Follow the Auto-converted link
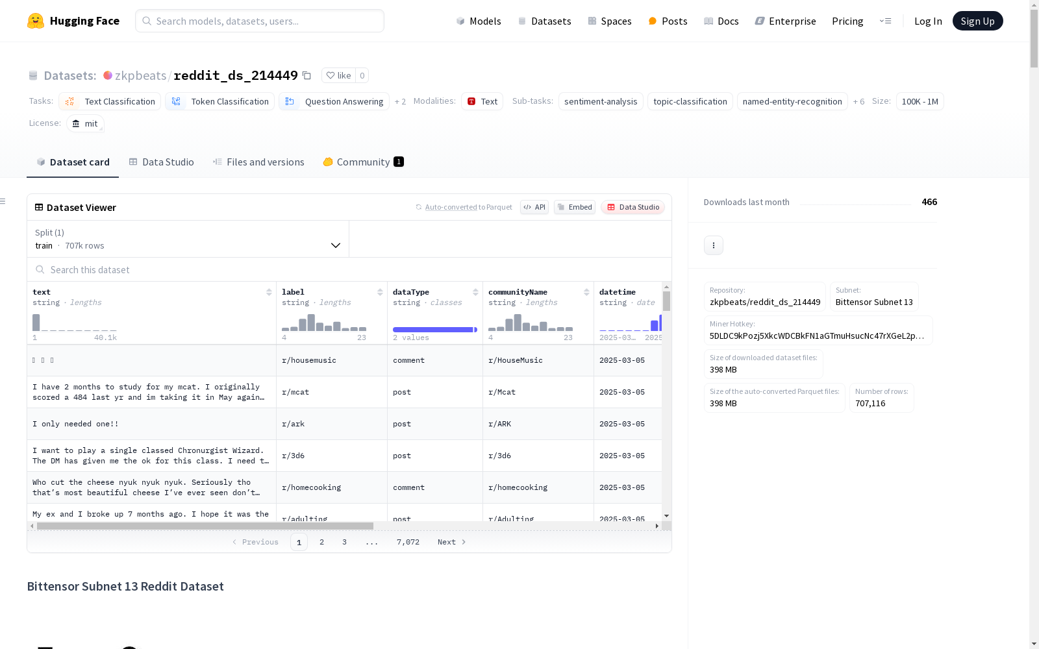 (x=451, y=207)
